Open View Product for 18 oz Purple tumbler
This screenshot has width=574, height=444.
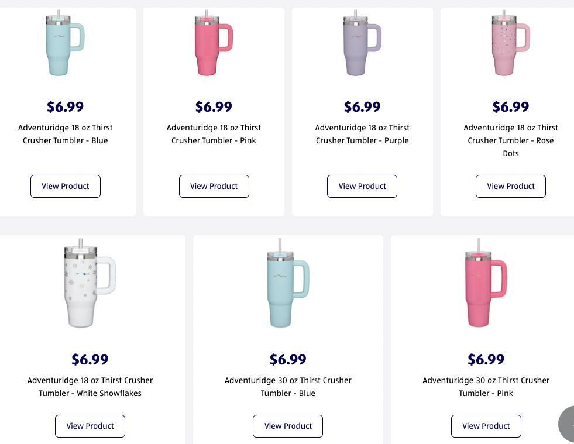pos(362,186)
